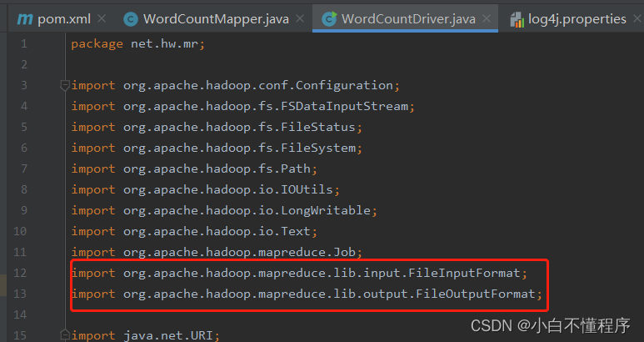The height and width of the screenshot is (342, 644).
Task: Click the Configuration class name on line 3
Action: (x=344, y=85)
